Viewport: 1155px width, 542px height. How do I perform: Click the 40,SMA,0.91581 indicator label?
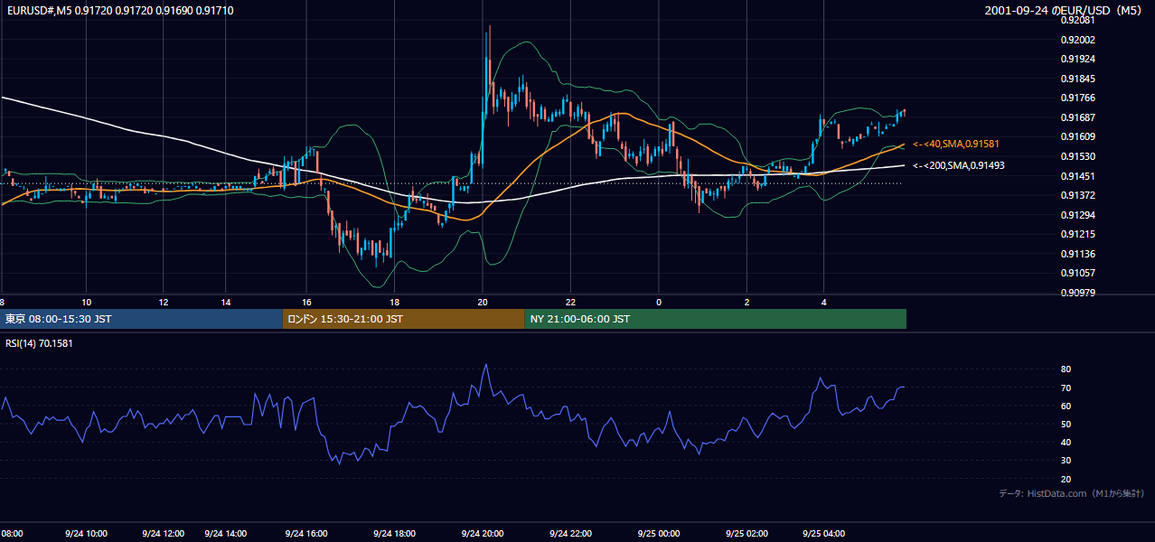click(x=955, y=144)
